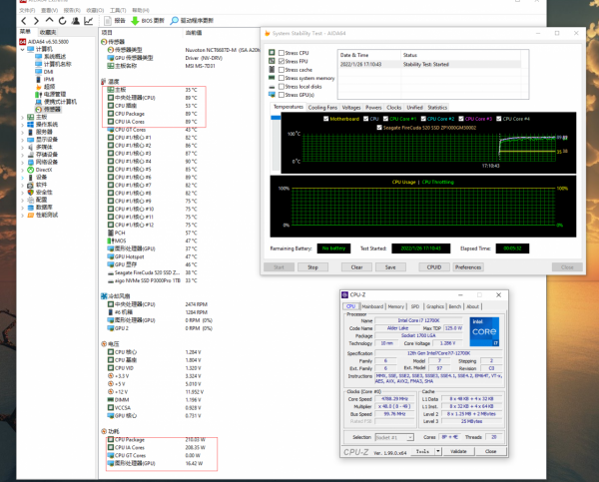Click the report document icon
The height and width of the screenshot is (482, 599).
point(107,20)
